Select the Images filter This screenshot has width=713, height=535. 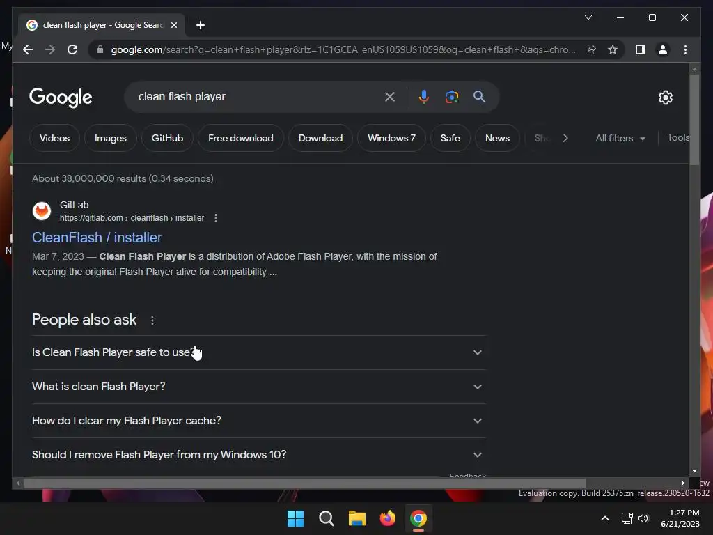click(x=111, y=138)
